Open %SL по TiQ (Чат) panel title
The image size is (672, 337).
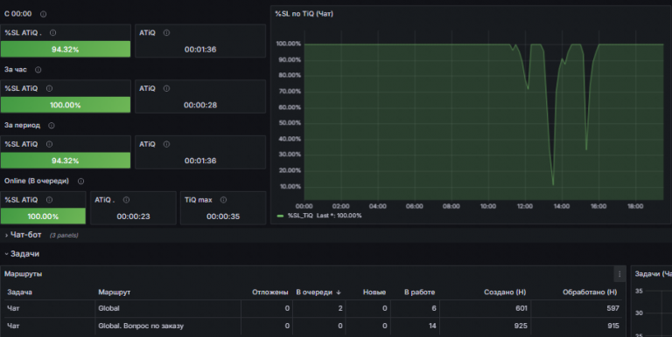(x=304, y=14)
